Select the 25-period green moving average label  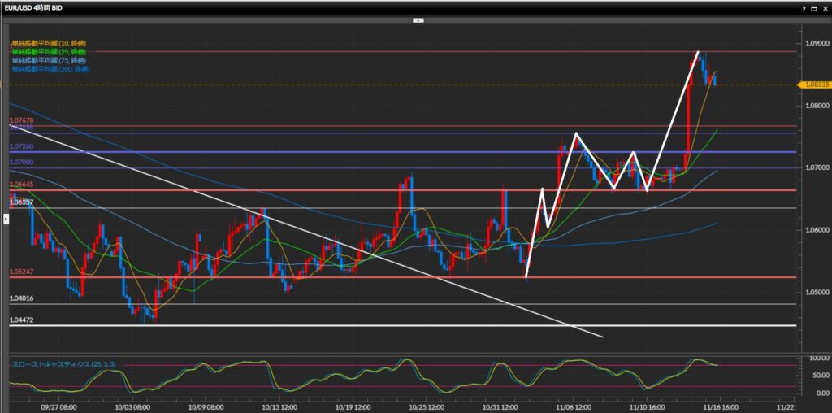(49, 52)
